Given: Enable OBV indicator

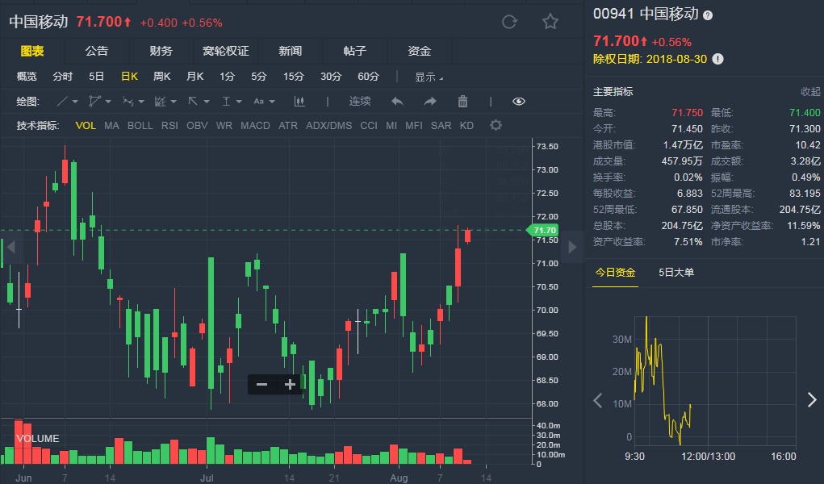Looking at the screenshot, I should 197,126.
